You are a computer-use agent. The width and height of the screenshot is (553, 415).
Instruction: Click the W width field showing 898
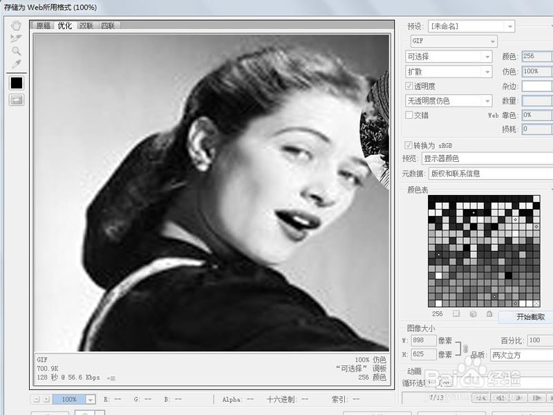tap(424, 340)
